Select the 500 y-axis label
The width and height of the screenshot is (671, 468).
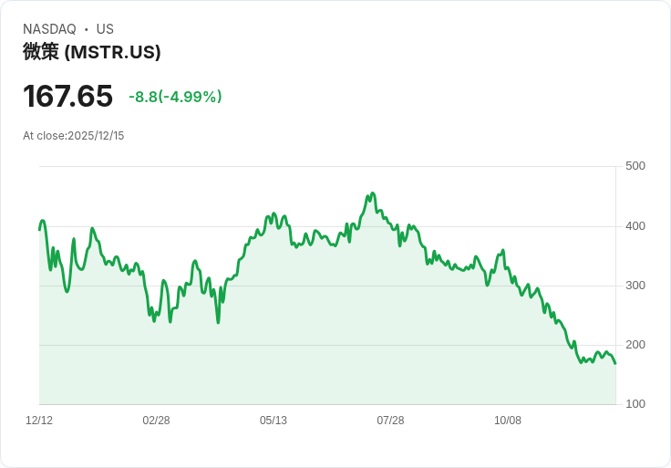635,166
